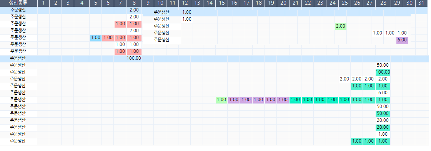Click the teal 20.00 cell
This screenshot has width=431, height=151.
point(383,127)
